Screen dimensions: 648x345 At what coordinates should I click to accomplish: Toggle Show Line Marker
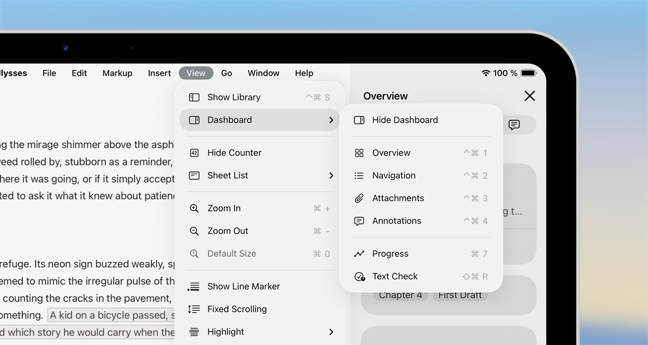point(243,286)
